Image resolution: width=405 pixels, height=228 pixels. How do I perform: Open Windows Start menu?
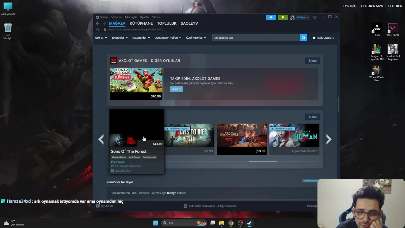click(x=156, y=223)
